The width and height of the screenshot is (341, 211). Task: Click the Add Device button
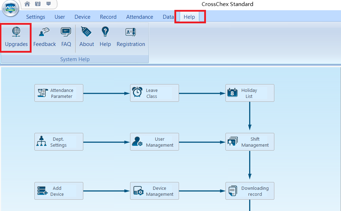[x=59, y=191]
